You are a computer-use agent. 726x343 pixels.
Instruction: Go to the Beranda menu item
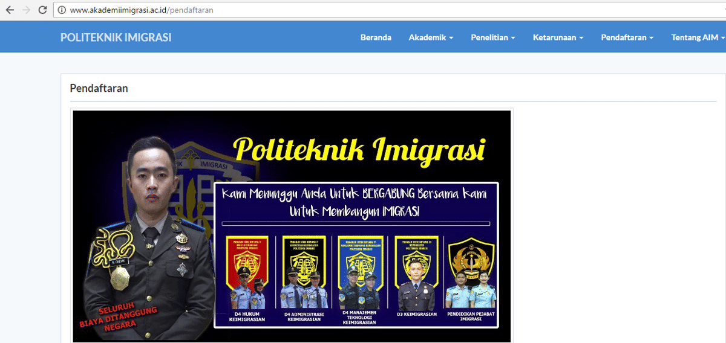[x=376, y=37]
